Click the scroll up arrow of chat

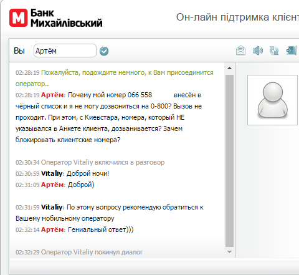click(x=229, y=68)
